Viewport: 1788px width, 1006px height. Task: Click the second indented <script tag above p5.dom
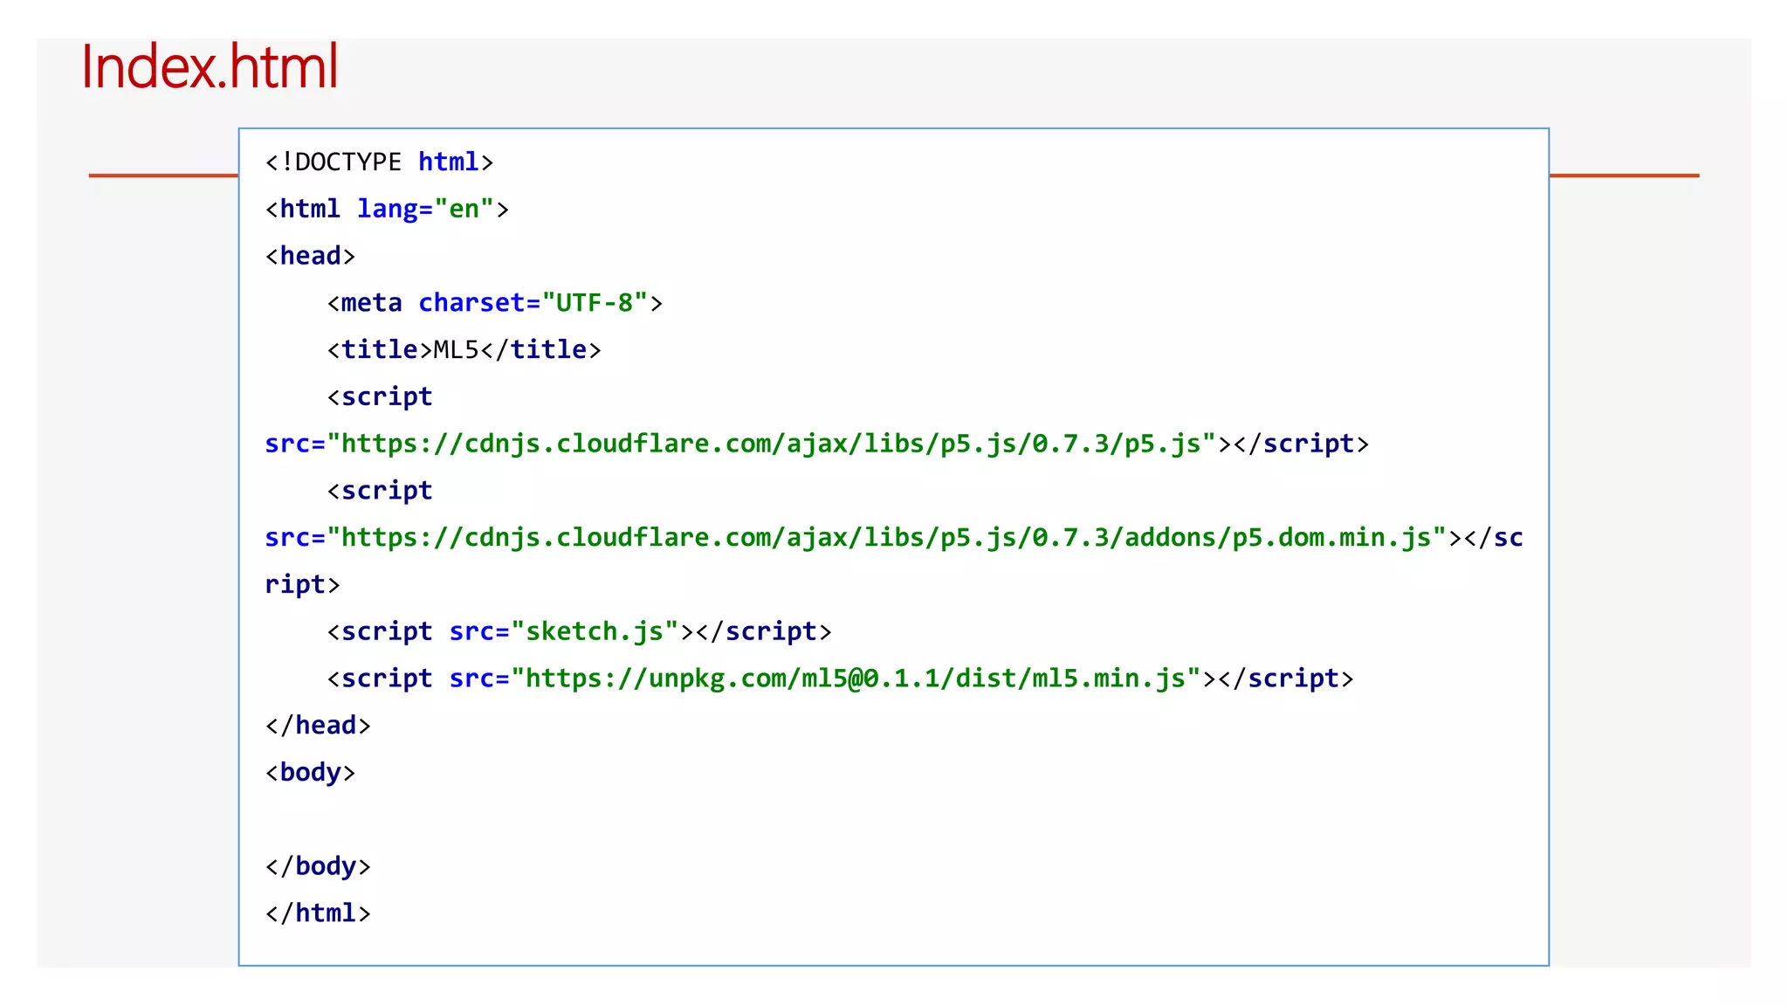pyautogui.click(x=380, y=491)
